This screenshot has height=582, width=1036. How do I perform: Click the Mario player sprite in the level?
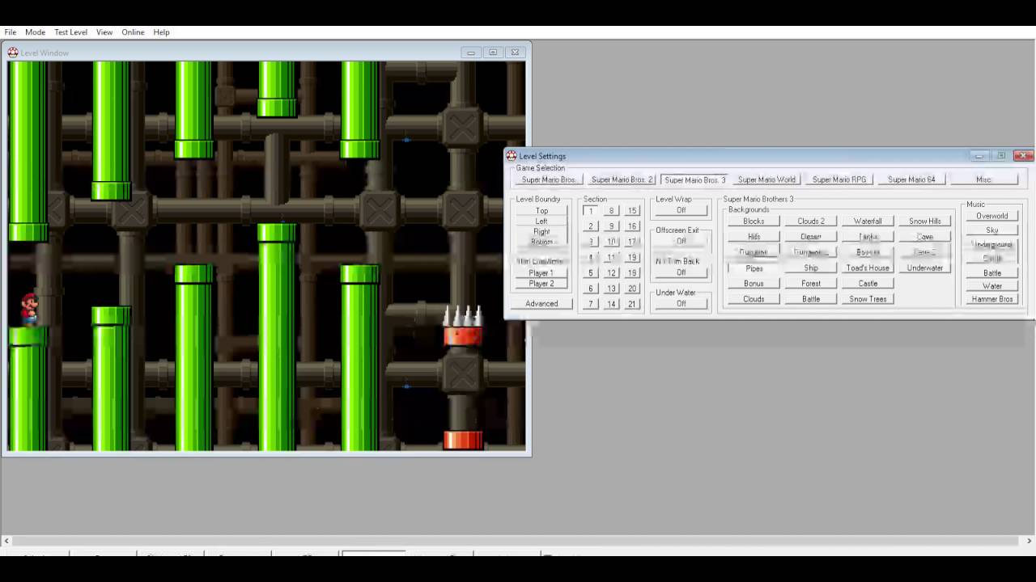click(29, 309)
